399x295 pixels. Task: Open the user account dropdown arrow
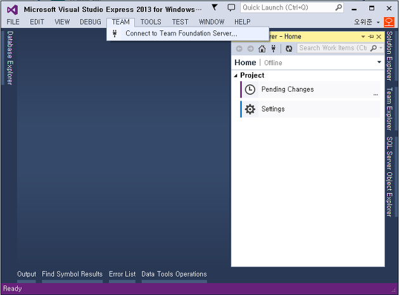click(378, 22)
